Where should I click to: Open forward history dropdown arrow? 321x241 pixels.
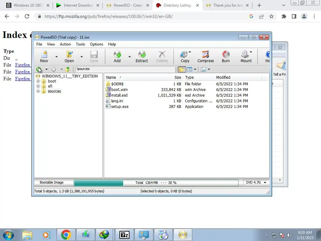[61, 69]
